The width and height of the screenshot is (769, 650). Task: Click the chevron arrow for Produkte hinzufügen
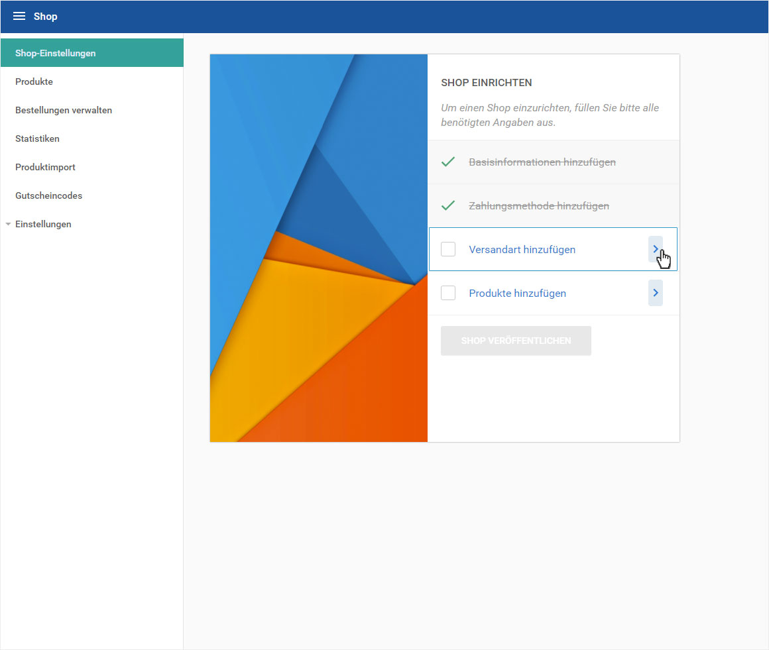coord(656,293)
